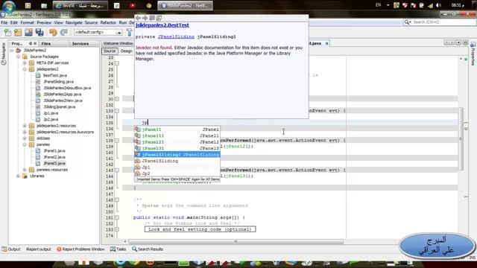Follow the JPanelSliding type link

tap(176, 36)
